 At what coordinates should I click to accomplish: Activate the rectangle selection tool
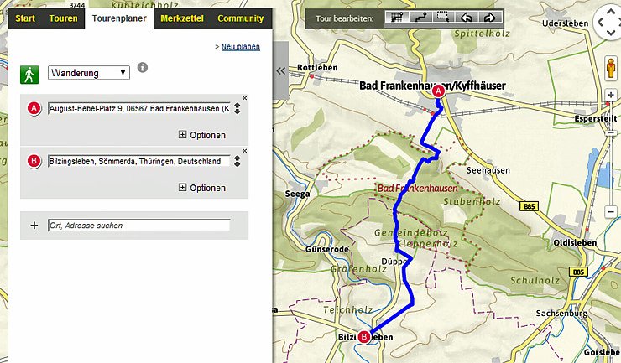tap(443, 18)
